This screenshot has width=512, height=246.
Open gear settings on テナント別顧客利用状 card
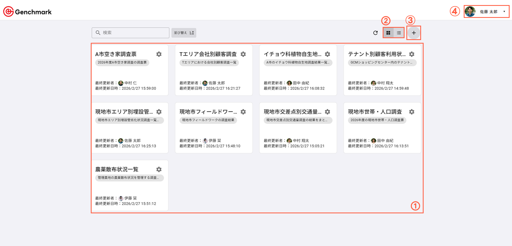click(x=412, y=54)
